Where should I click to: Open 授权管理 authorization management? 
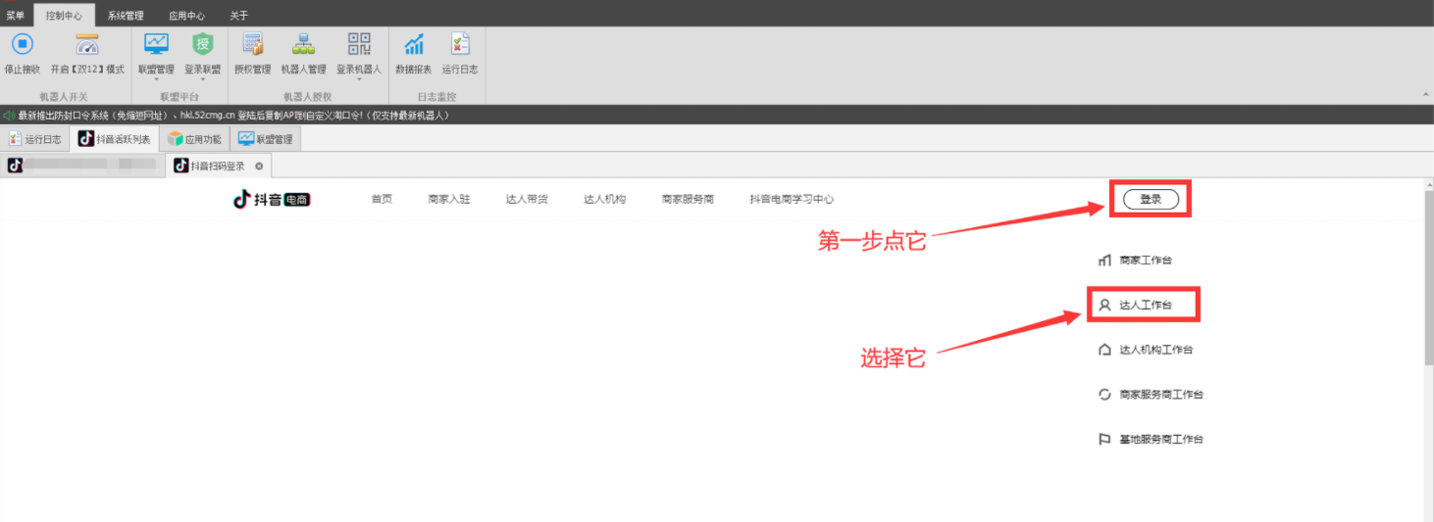coord(252,54)
